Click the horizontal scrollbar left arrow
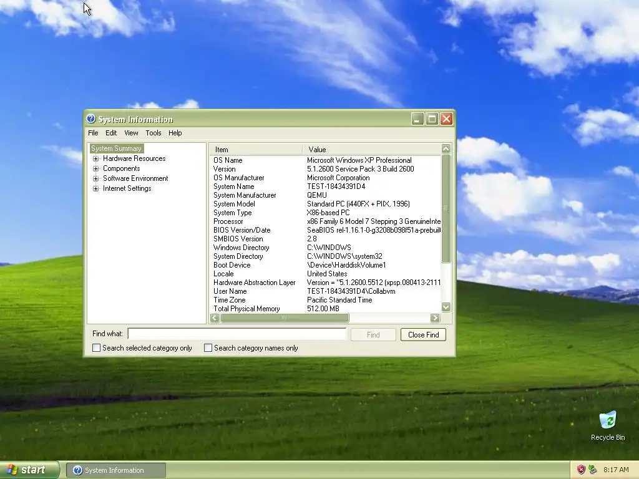639x479 pixels. [x=215, y=317]
